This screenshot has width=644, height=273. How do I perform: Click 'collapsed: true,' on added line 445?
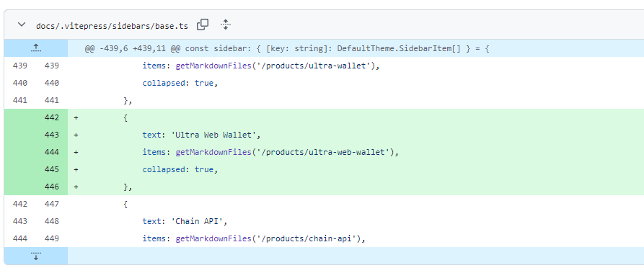[180, 169]
